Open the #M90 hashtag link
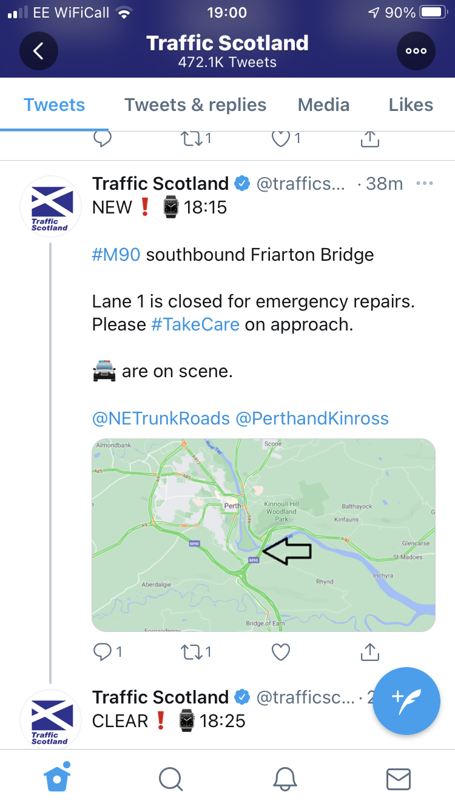The width and height of the screenshot is (455, 809). pyautogui.click(x=116, y=254)
